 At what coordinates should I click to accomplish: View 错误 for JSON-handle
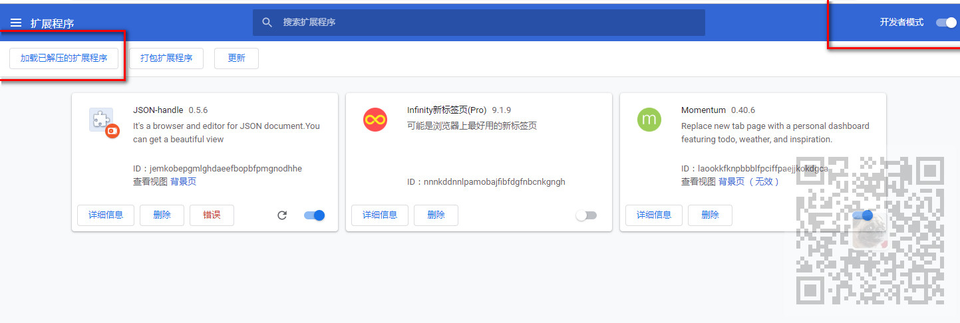(212, 215)
